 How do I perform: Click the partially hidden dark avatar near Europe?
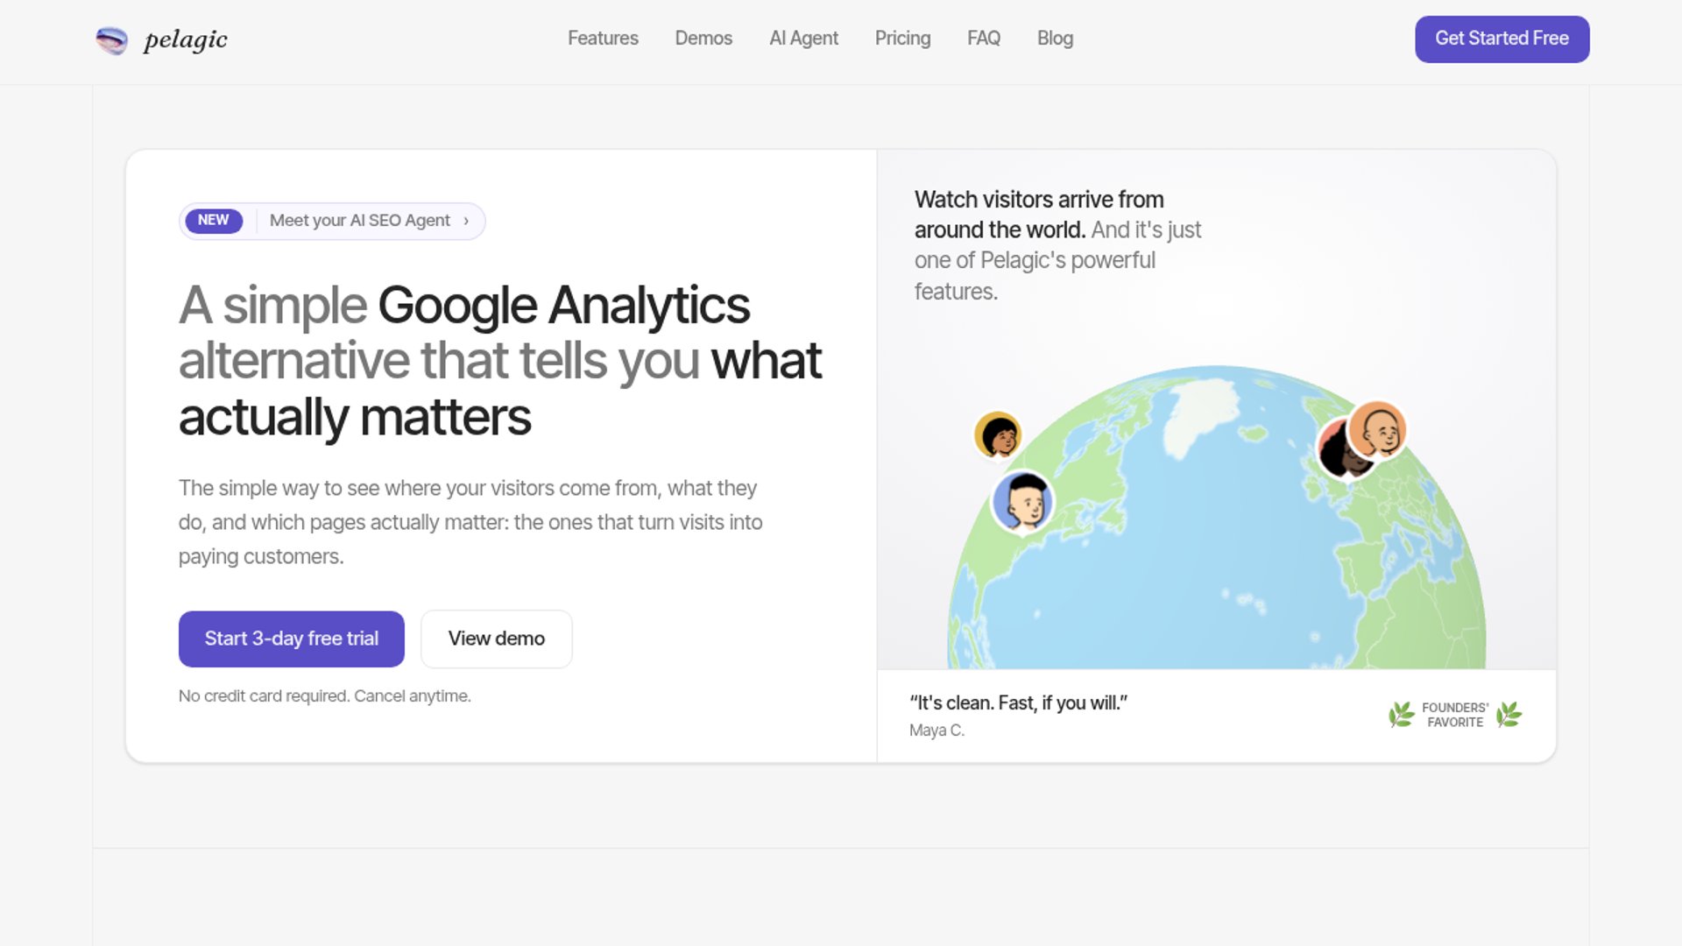1335,452
